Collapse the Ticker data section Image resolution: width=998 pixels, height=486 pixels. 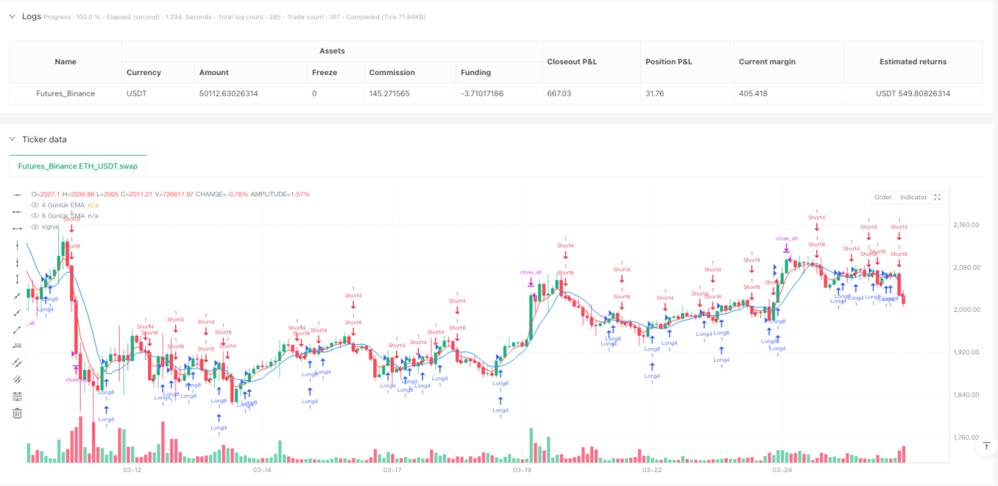(12, 140)
